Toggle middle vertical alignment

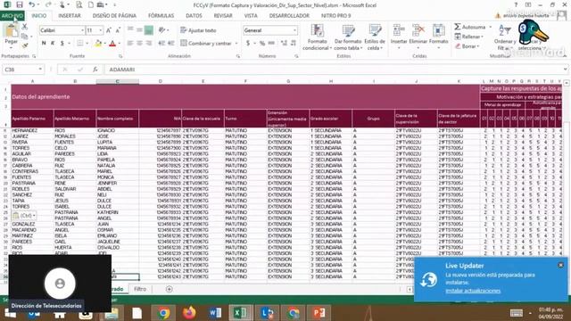pos(139,30)
